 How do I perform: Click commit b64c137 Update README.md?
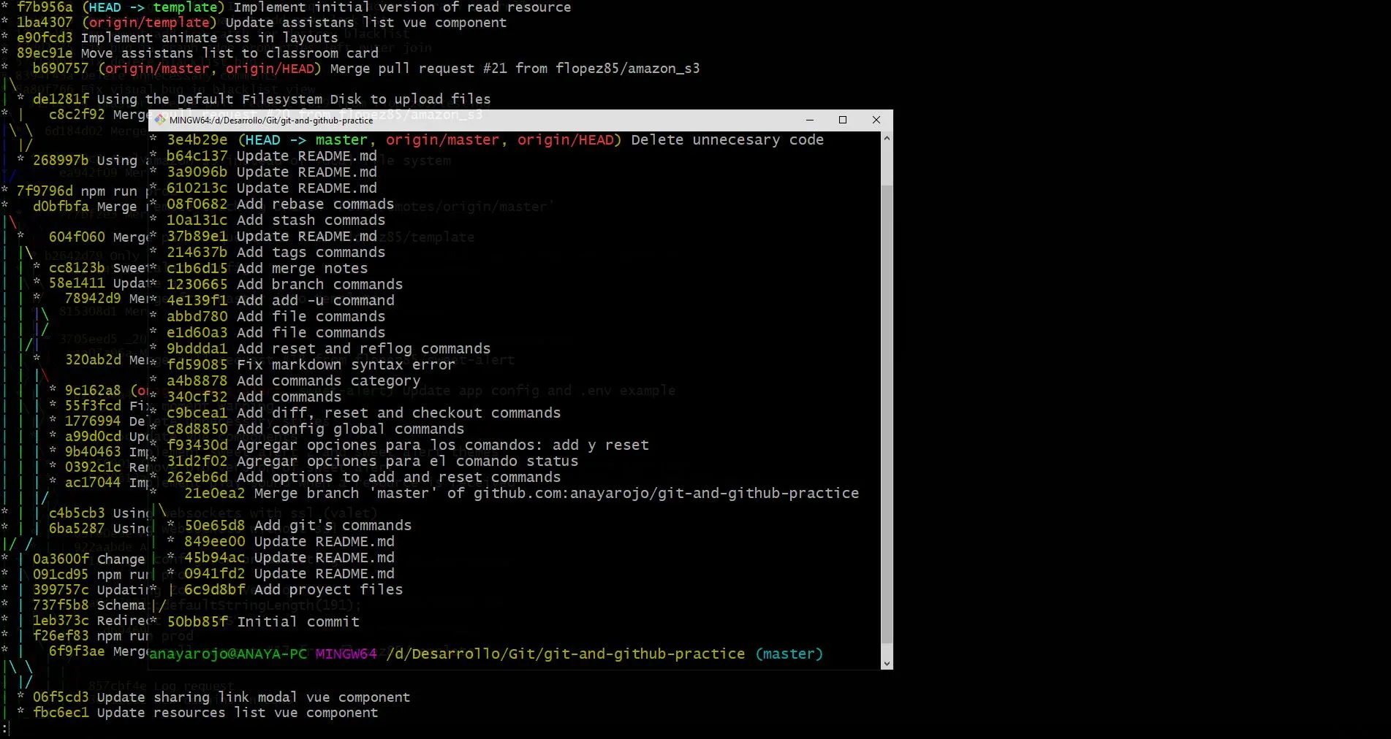pos(271,156)
